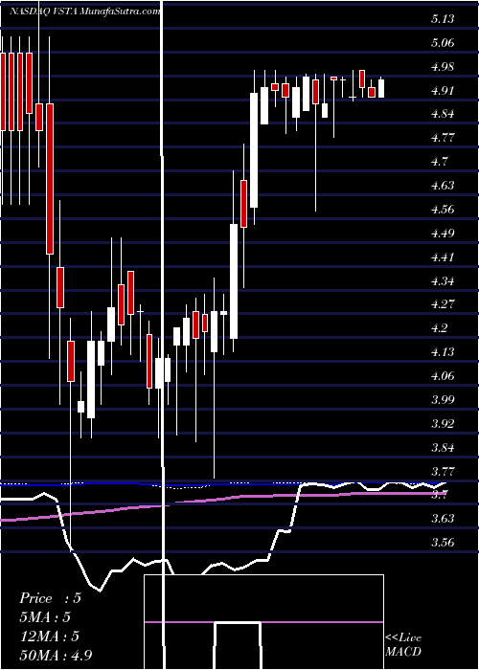
Task: Click the '12MA : 5' indicator text
Action: click(48, 636)
